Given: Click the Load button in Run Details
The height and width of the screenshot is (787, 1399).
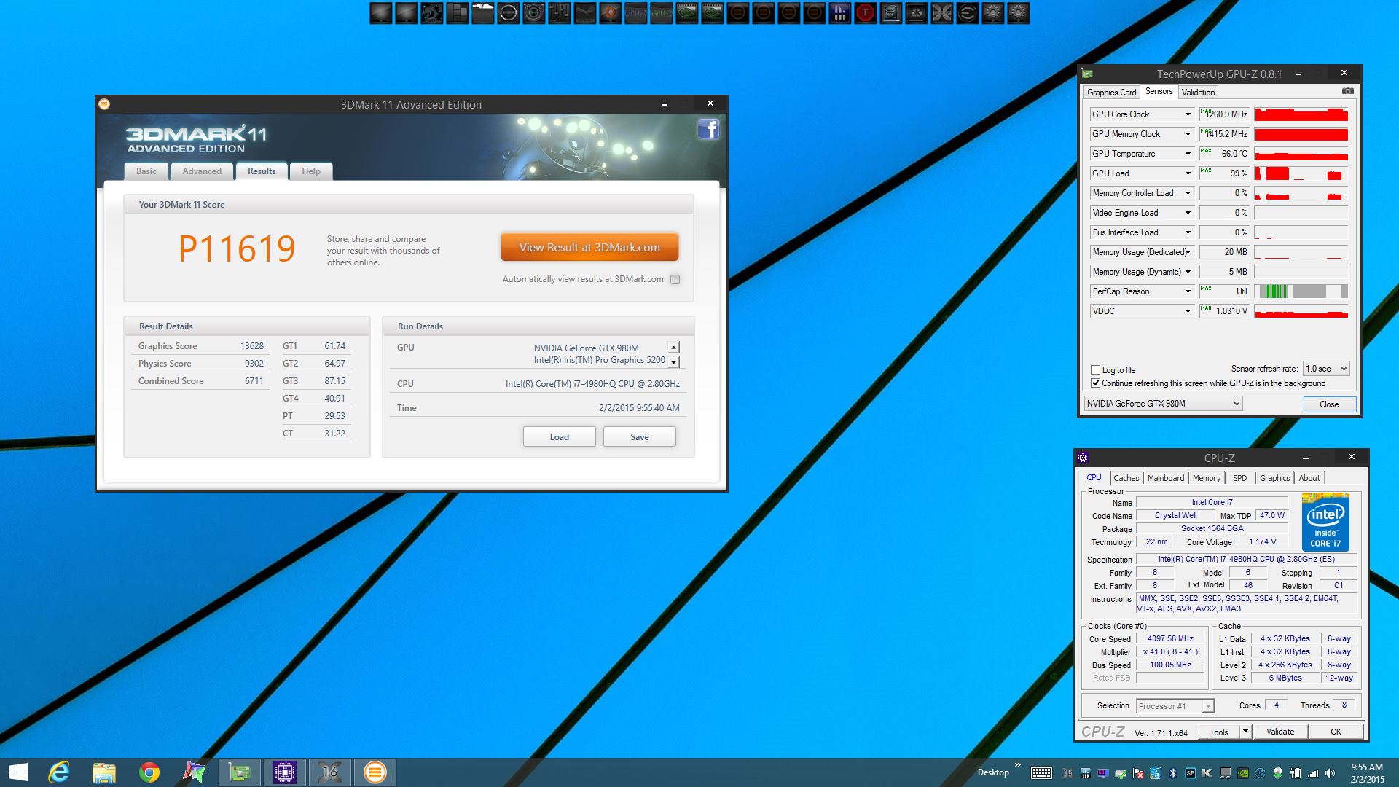Looking at the screenshot, I should [x=560, y=436].
